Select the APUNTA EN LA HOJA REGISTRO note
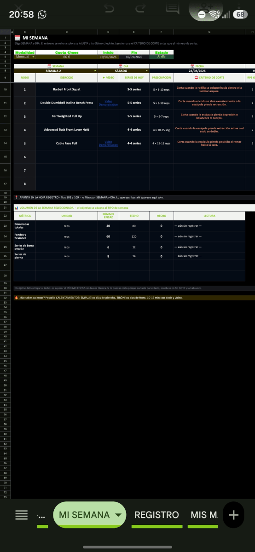255x552 pixels. coord(133,197)
